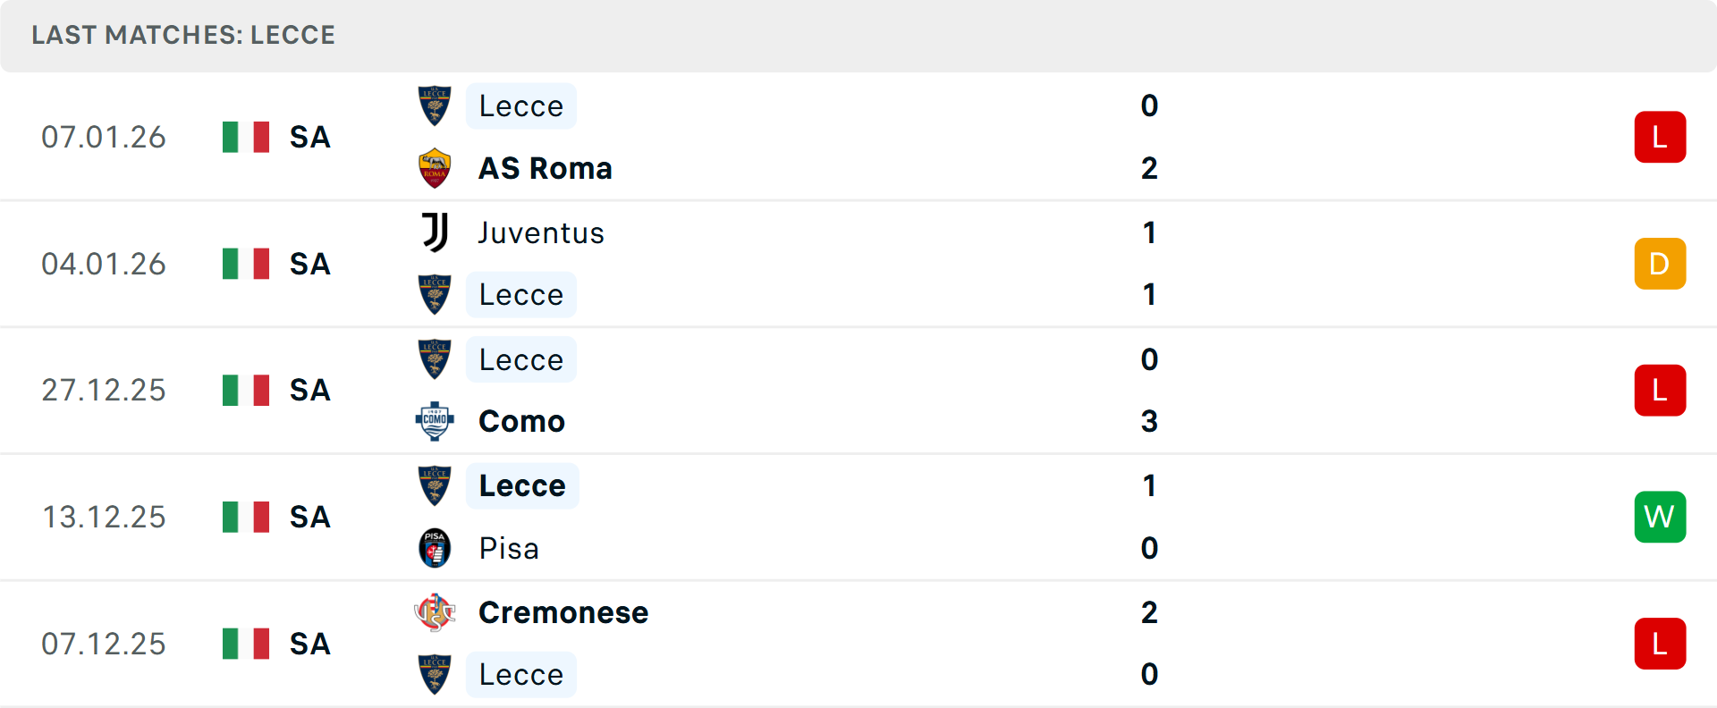This screenshot has width=1717, height=708.
Task: Click the Pisa club crest
Action: tap(435, 548)
